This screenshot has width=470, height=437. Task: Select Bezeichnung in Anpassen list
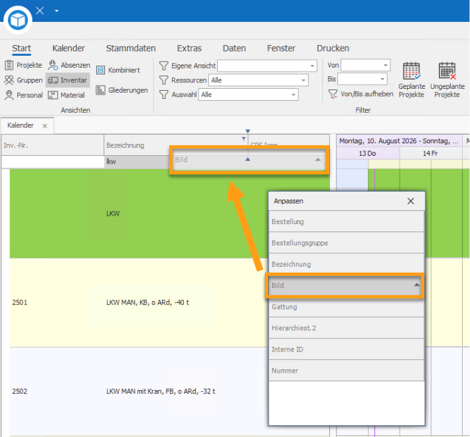click(347, 264)
